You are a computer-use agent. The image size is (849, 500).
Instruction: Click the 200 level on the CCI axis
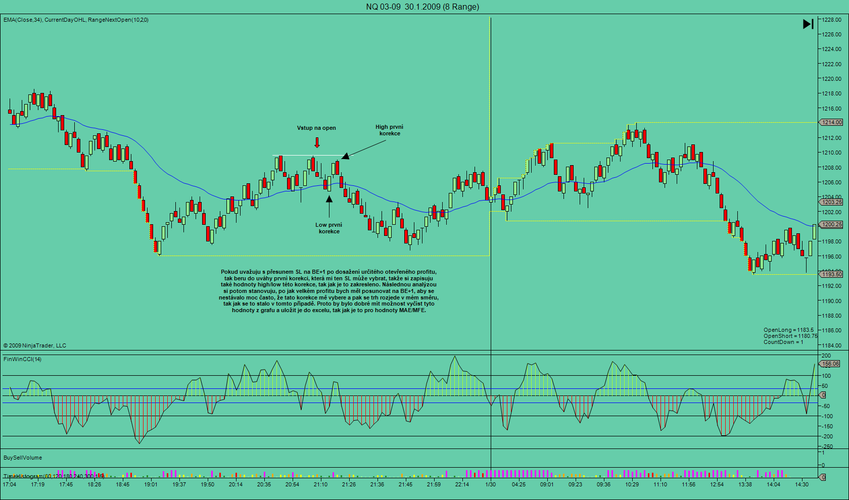(x=826, y=356)
